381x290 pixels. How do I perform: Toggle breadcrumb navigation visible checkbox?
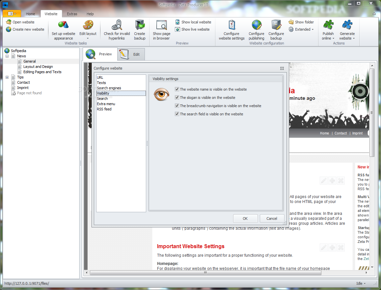(x=177, y=106)
